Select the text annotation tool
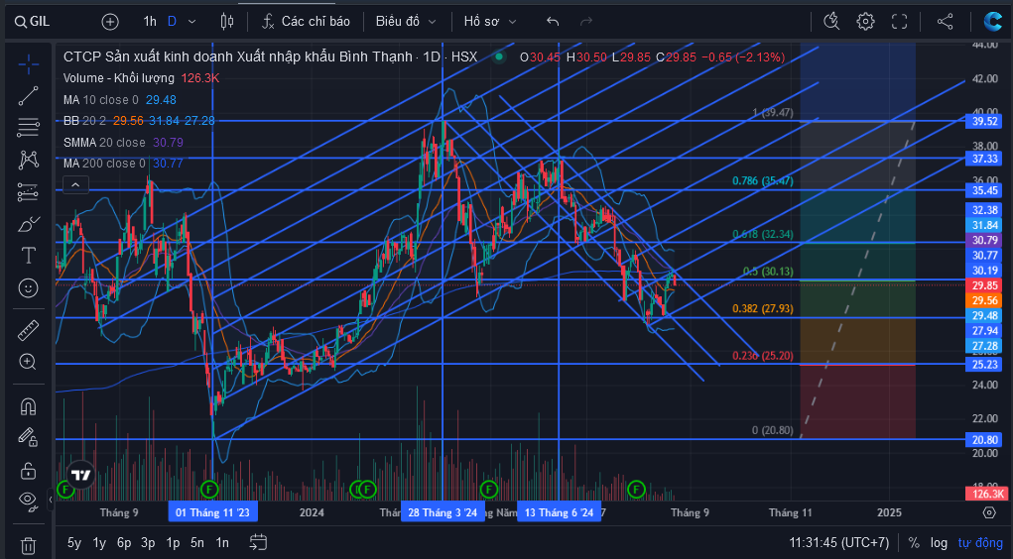Screen dimensions: 1013x559 [28, 256]
